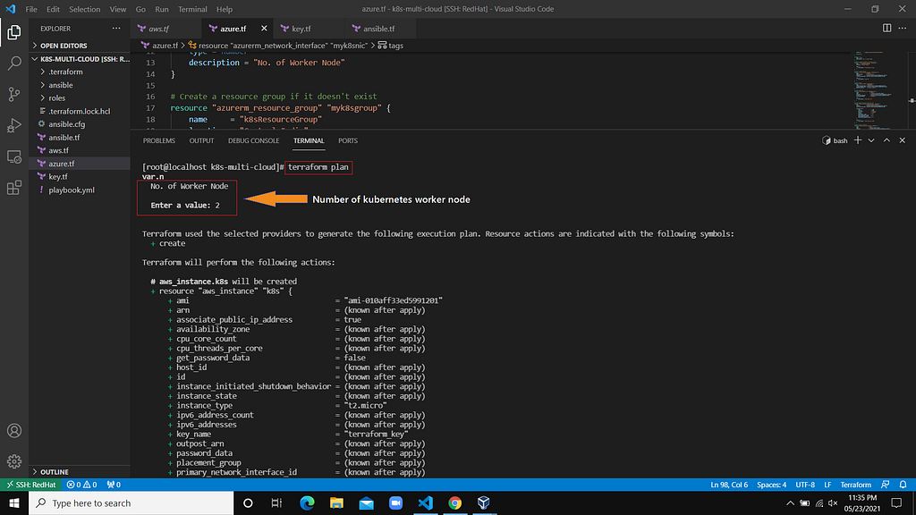Screen dimensions: 916x515
Task: Open the Selection menu
Action: 85,9
